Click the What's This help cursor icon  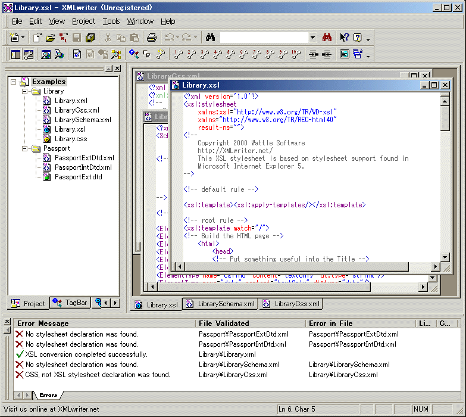click(344, 38)
